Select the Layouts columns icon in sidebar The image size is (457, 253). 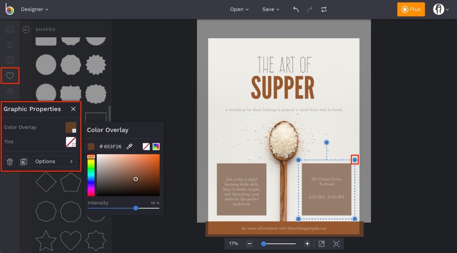[x=10, y=60]
